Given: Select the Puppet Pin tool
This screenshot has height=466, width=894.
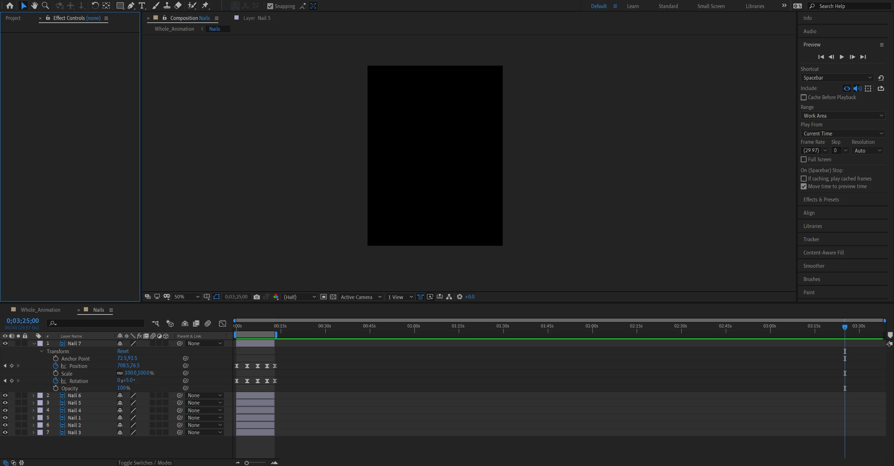Looking at the screenshot, I should pos(205,6).
